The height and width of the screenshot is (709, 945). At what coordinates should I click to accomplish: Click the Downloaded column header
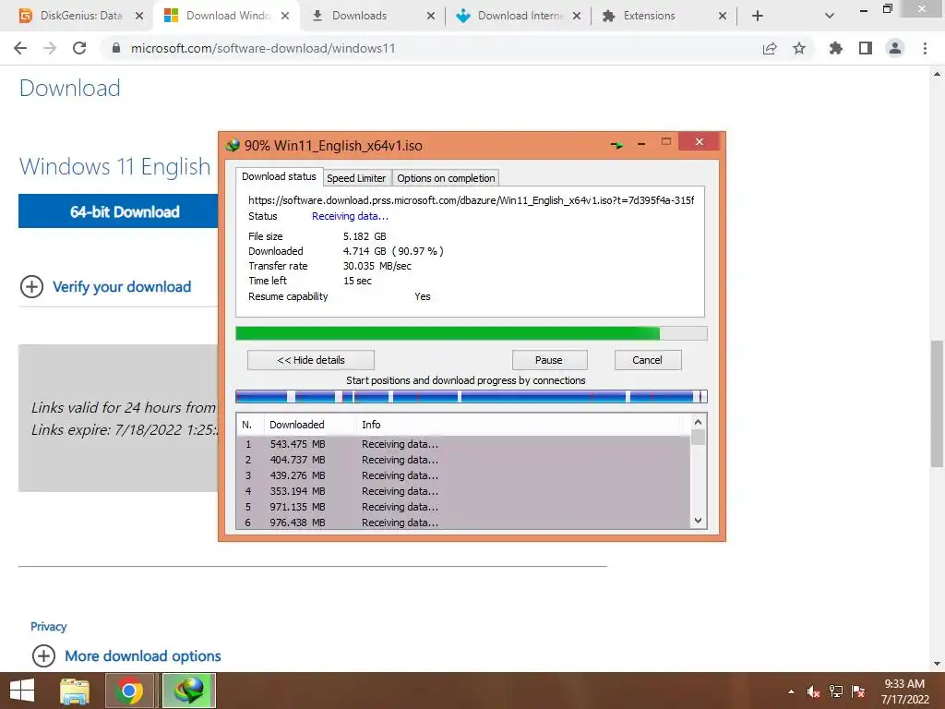click(x=309, y=425)
